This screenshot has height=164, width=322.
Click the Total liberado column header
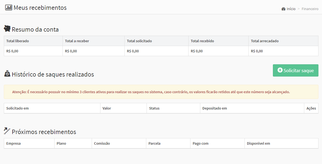point(17,41)
